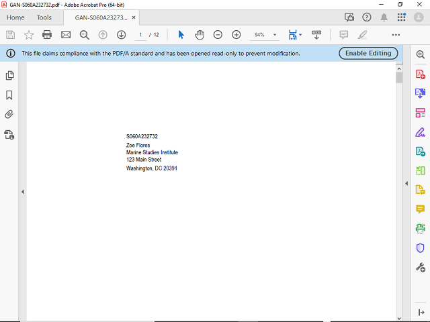Open the Standards info panel
This screenshot has width=430, height=322.
click(9, 135)
